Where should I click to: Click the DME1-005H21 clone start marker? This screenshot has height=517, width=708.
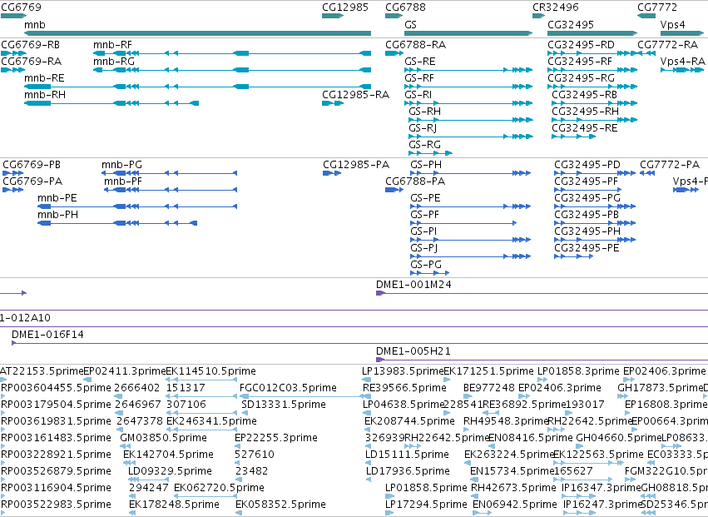pyautogui.click(x=380, y=360)
